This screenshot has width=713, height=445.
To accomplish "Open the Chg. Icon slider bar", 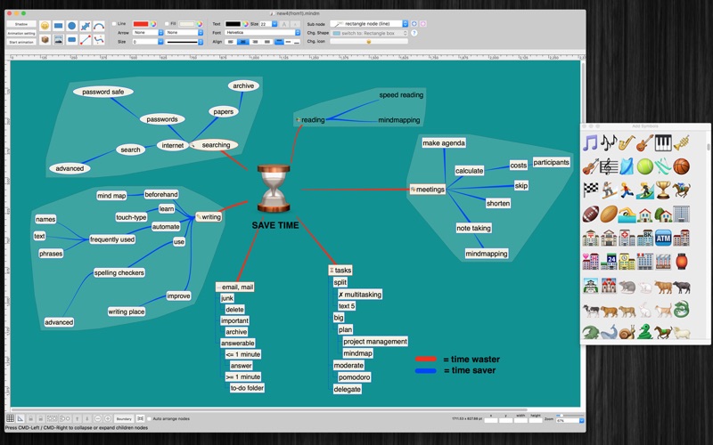I will click(369, 41).
